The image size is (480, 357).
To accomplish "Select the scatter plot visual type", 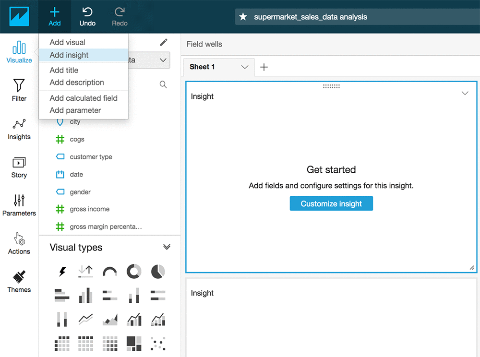I will 157,343.
